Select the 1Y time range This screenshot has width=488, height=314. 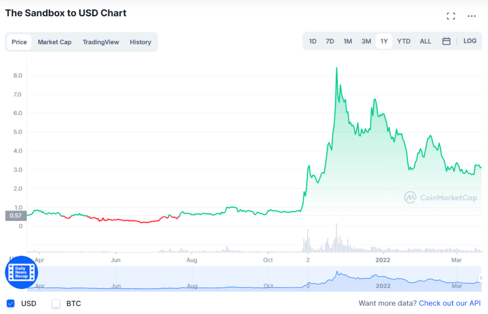[384, 41]
